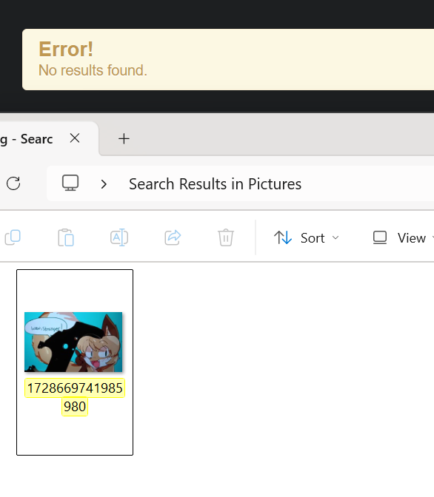
Task: Click the This PC monitor icon
Action: point(70,183)
